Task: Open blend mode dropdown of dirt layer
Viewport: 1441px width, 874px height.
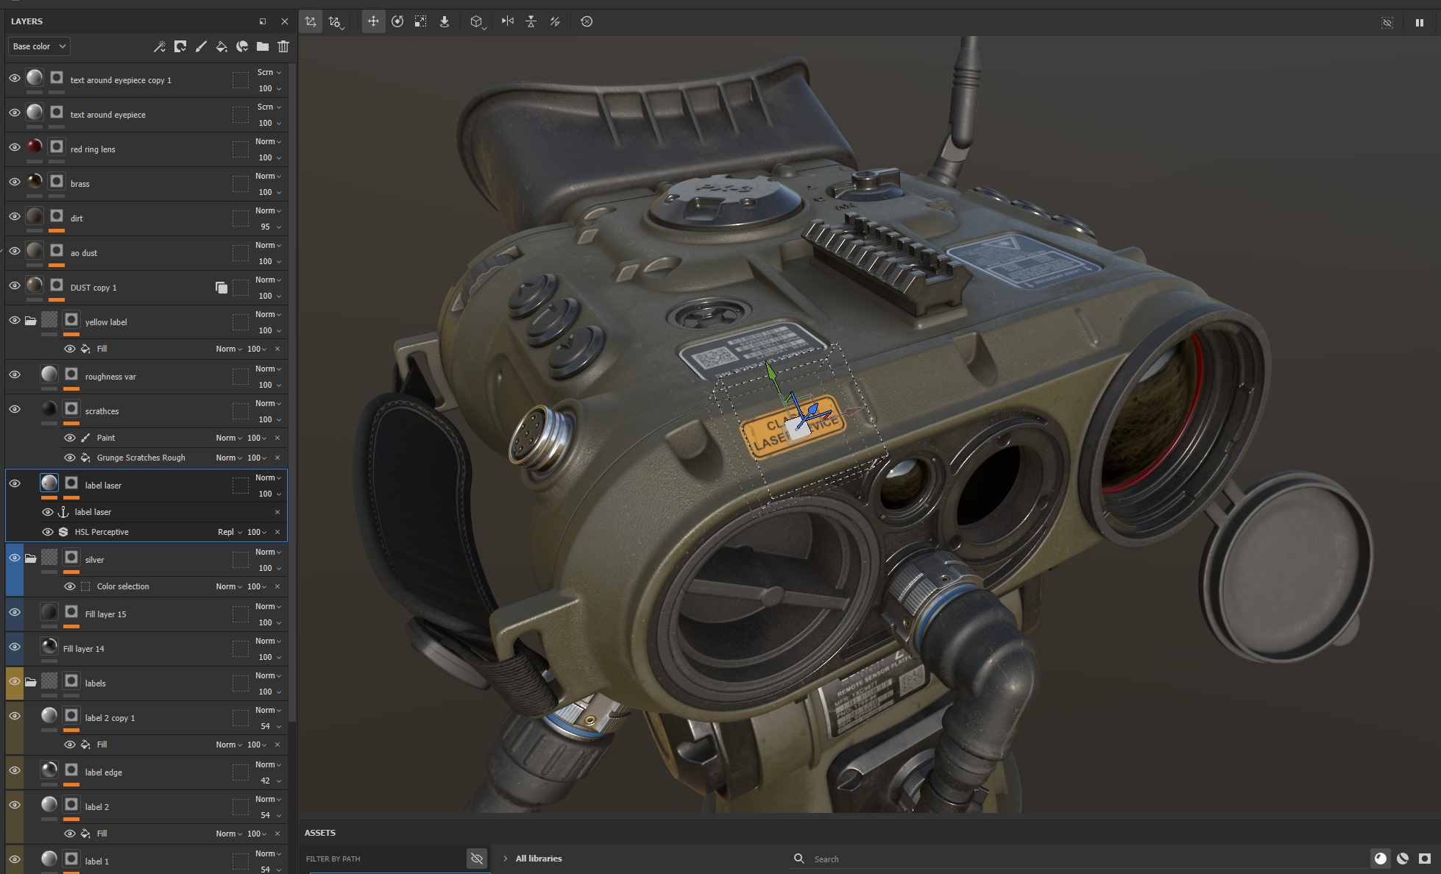Action: [x=268, y=210]
